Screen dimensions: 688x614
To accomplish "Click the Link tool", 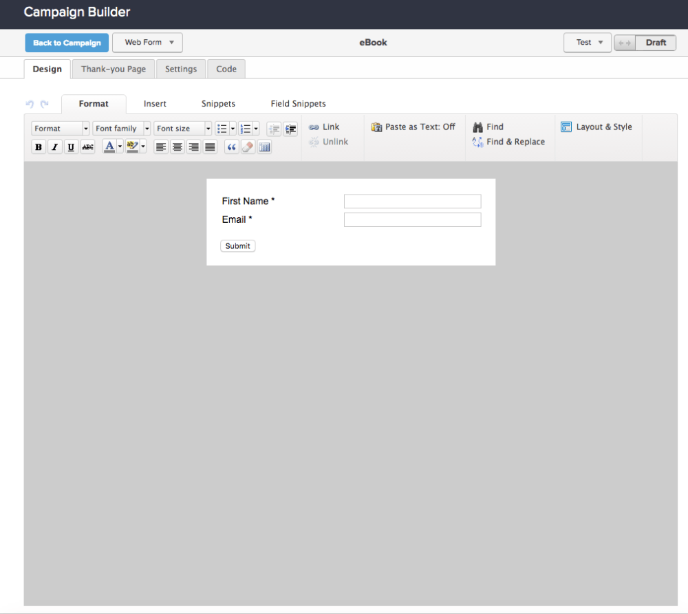I will pos(324,127).
